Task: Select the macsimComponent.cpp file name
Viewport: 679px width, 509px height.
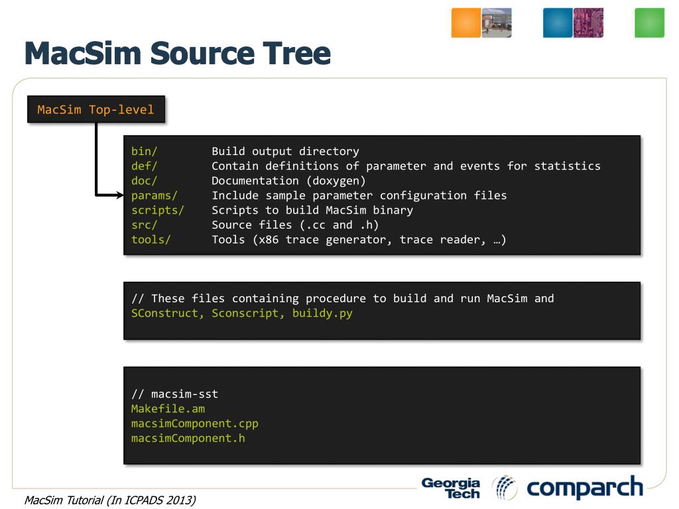Action: [x=195, y=424]
